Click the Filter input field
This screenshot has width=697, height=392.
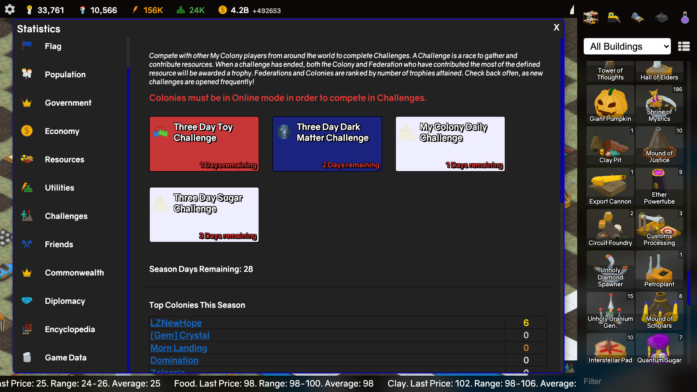(x=617, y=381)
